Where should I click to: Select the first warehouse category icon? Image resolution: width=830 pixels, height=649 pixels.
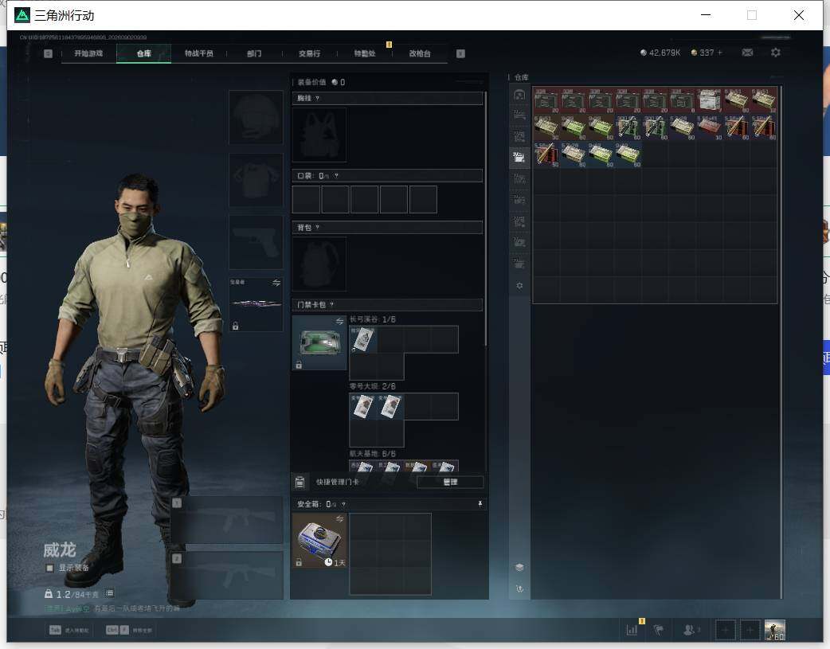[x=519, y=95]
